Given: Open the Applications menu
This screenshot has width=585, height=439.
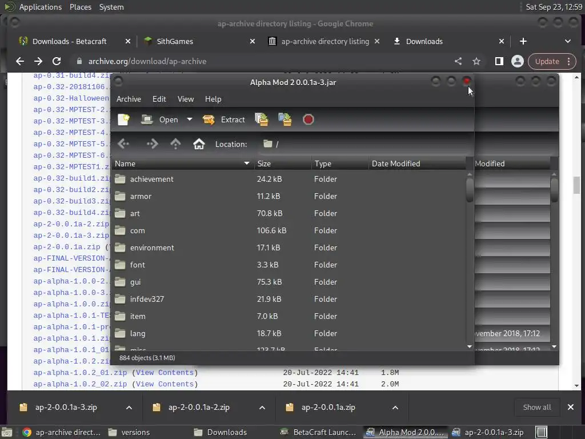Looking at the screenshot, I should pos(41,7).
